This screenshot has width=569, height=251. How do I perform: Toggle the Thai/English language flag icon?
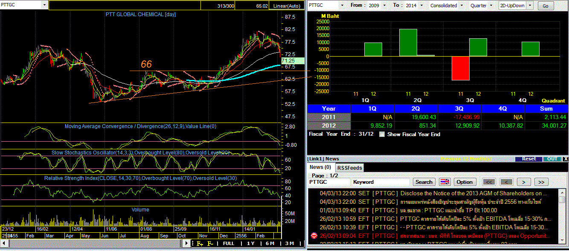(445, 182)
